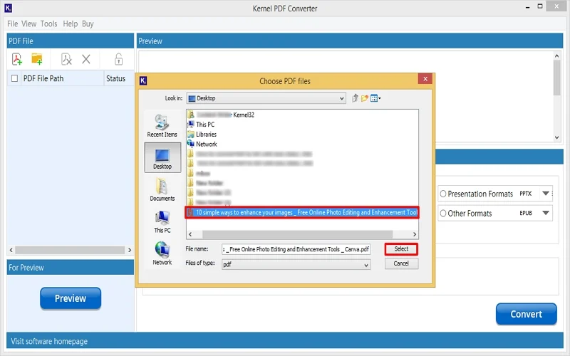Click the blue Convert button
This screenshot has height=356, width=570.
coord(526,314)
